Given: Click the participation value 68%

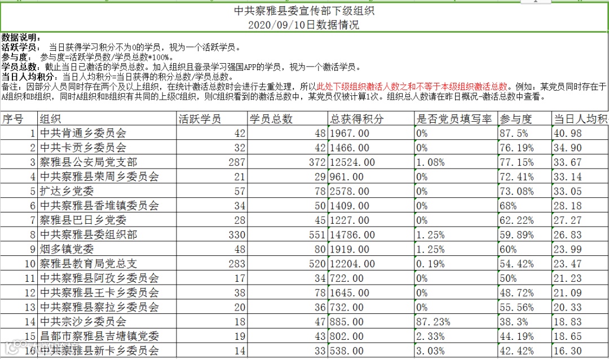Looking at the screenshot, I should point(525,205).
